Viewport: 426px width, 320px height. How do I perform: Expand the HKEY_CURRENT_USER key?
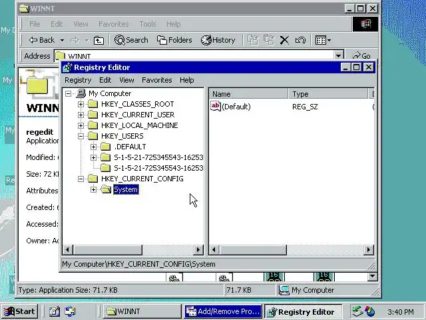point(81,115)
